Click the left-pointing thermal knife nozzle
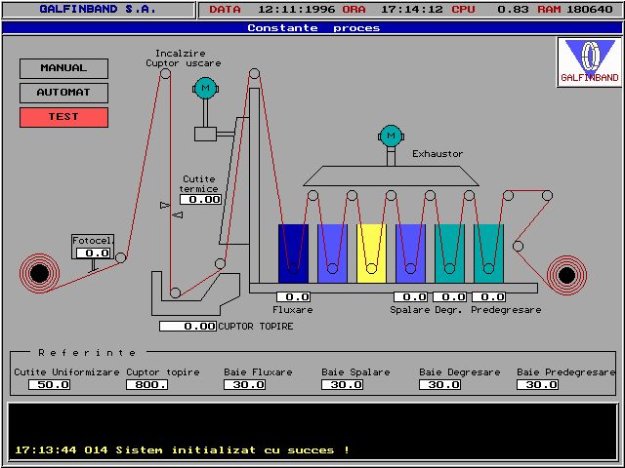 [178, 214]
